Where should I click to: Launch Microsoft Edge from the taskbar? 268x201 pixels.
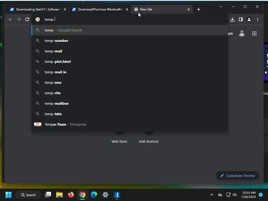pyautogui.click(x=94, y=195)
